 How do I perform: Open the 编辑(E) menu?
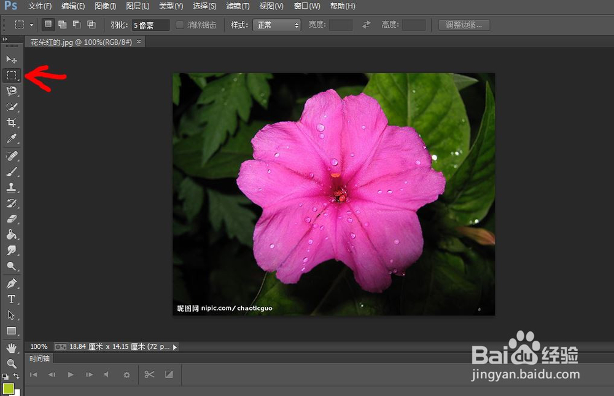(x=73, y=6)
